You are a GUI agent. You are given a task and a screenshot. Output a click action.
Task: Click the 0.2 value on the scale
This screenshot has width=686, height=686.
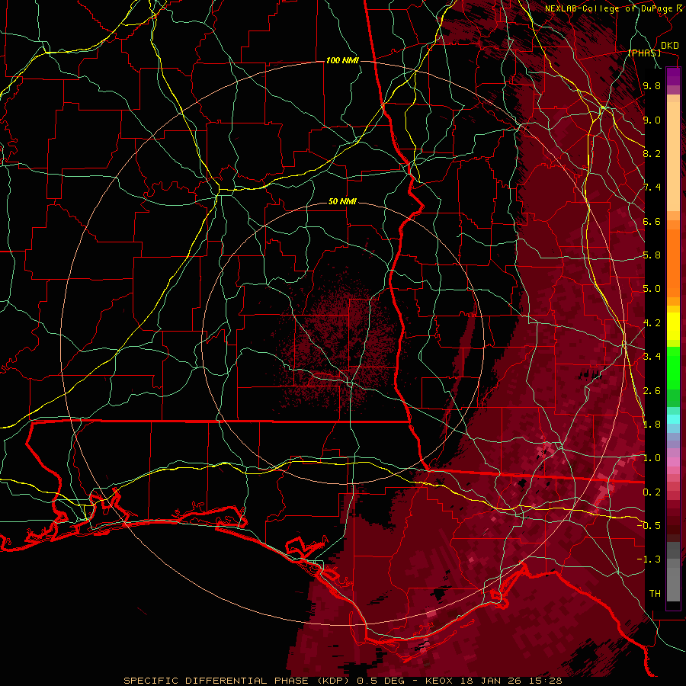coord(652,492)
